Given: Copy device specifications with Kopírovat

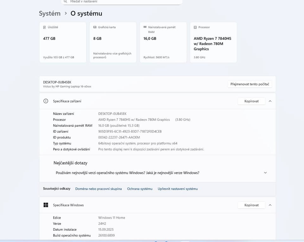Looking at the screenshot, I should (251, 101).
